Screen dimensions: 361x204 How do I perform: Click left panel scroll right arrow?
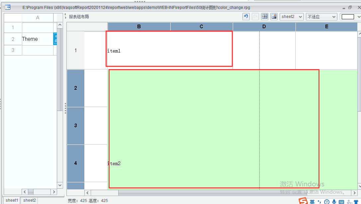(x=54, y=192)
